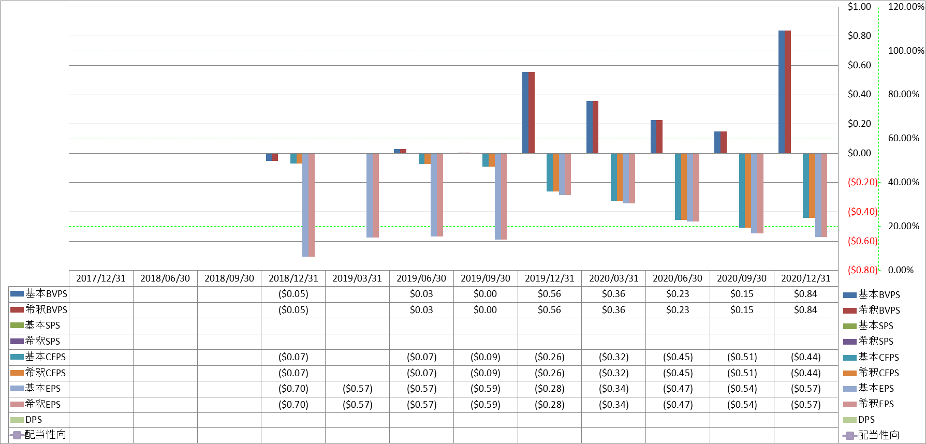Click 基本BVPS value ($0.05) for 2018/12/31
Viewport: 926px width, 444px height.
tap(293, 293)
